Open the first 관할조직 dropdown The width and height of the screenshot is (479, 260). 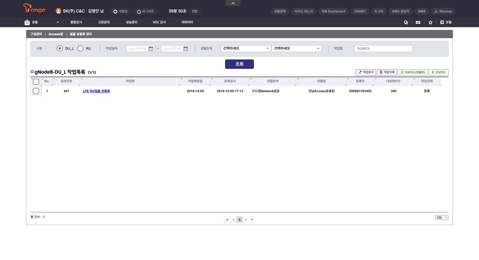pos(246,48)
